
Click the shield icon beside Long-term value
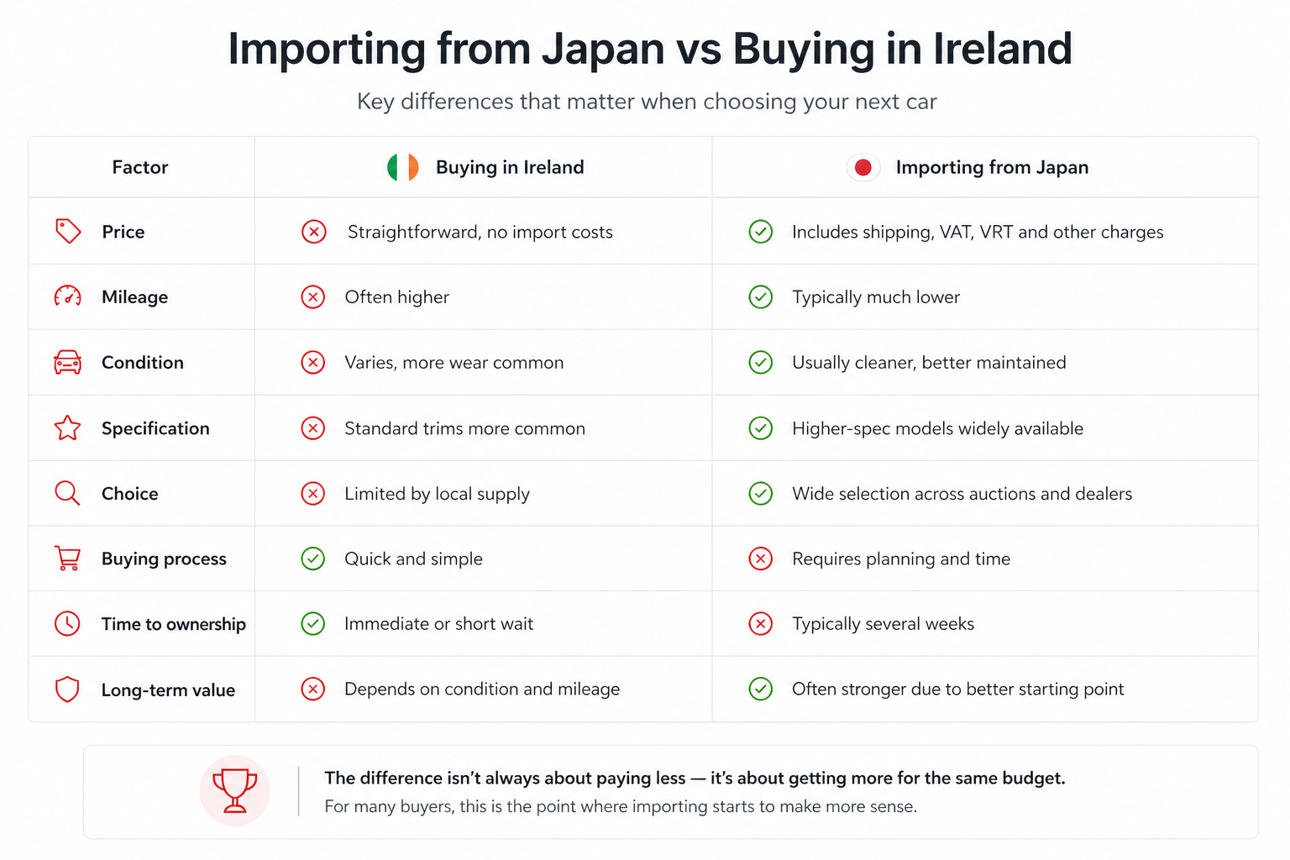67,690
